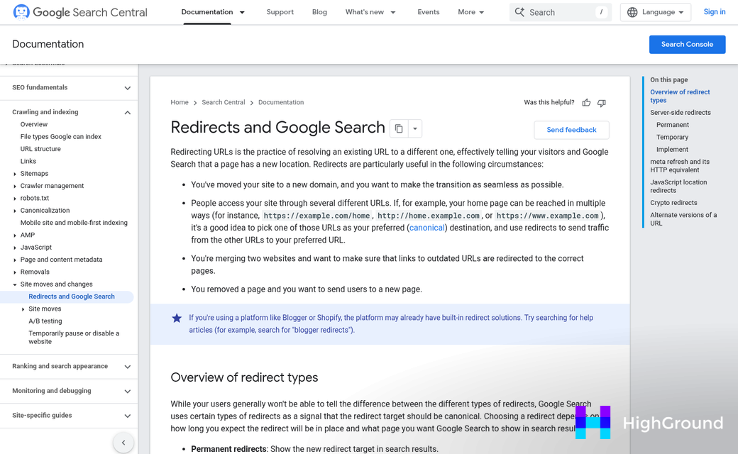Jump to Alternate versions of a URL

click(x=683, y=218)
